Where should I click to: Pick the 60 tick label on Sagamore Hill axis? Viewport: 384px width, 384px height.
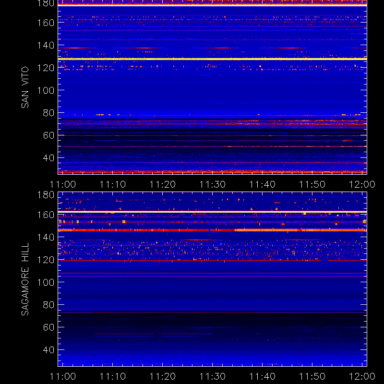pos(48,327)
